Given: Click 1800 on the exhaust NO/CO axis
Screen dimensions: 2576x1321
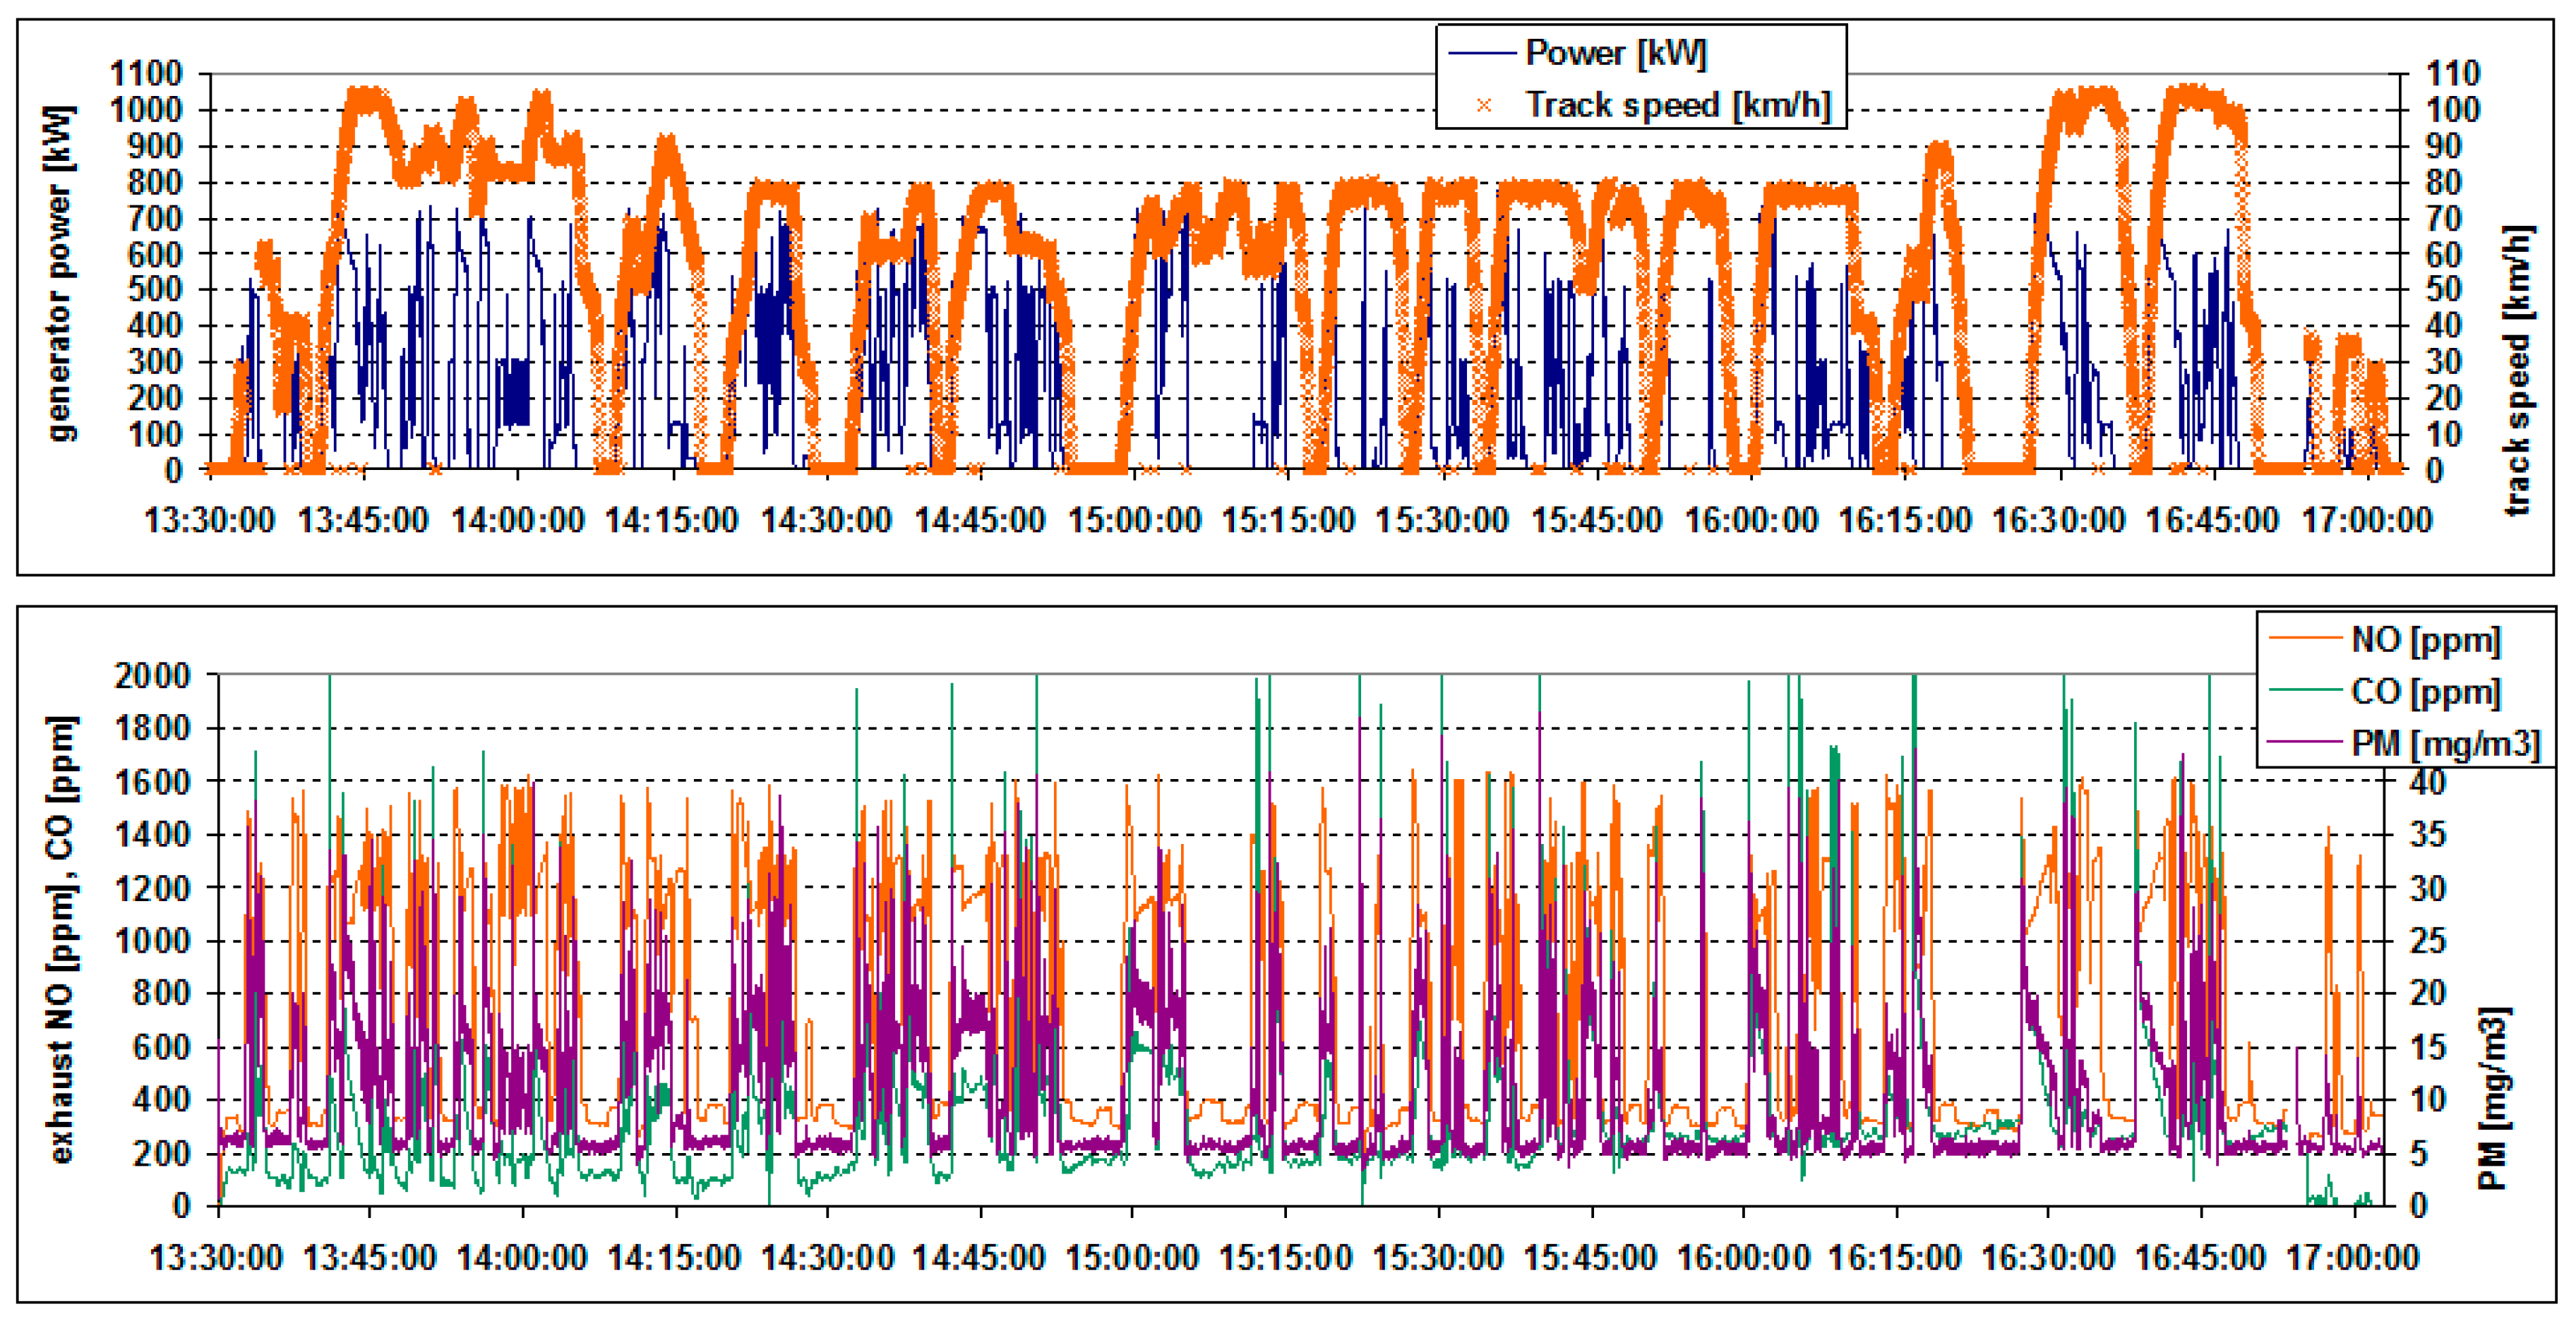Looking at the screenshot, I should (152, 728).
